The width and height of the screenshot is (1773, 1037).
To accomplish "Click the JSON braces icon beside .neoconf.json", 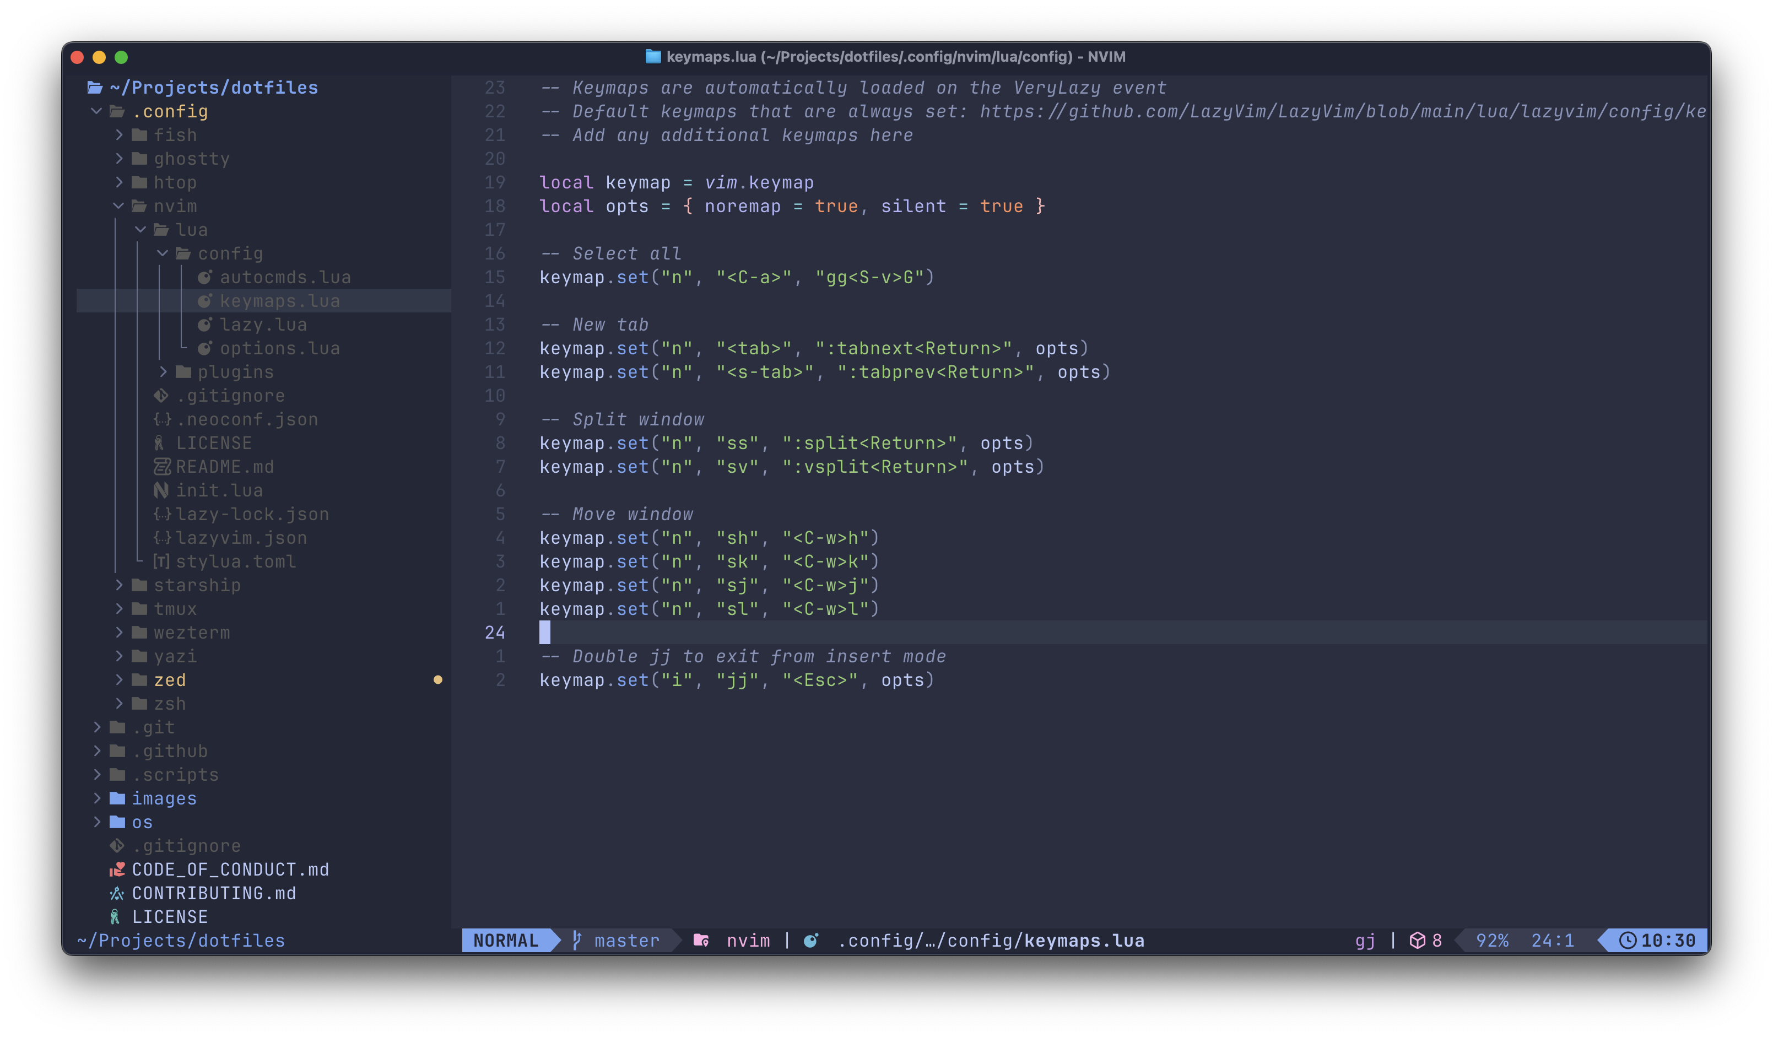I will [162, 419].
